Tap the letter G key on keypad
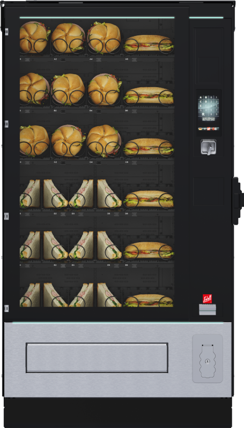Screen dimensions: 244x428 (201, 110)
